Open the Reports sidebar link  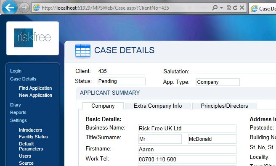(18, 112)
